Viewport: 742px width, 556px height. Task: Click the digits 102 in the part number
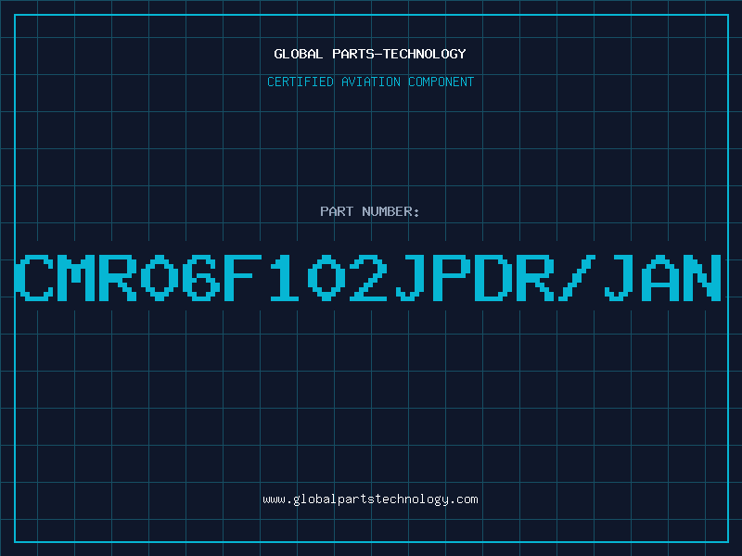[328, 277]
